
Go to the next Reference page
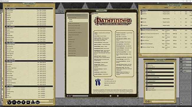[118, 96]
